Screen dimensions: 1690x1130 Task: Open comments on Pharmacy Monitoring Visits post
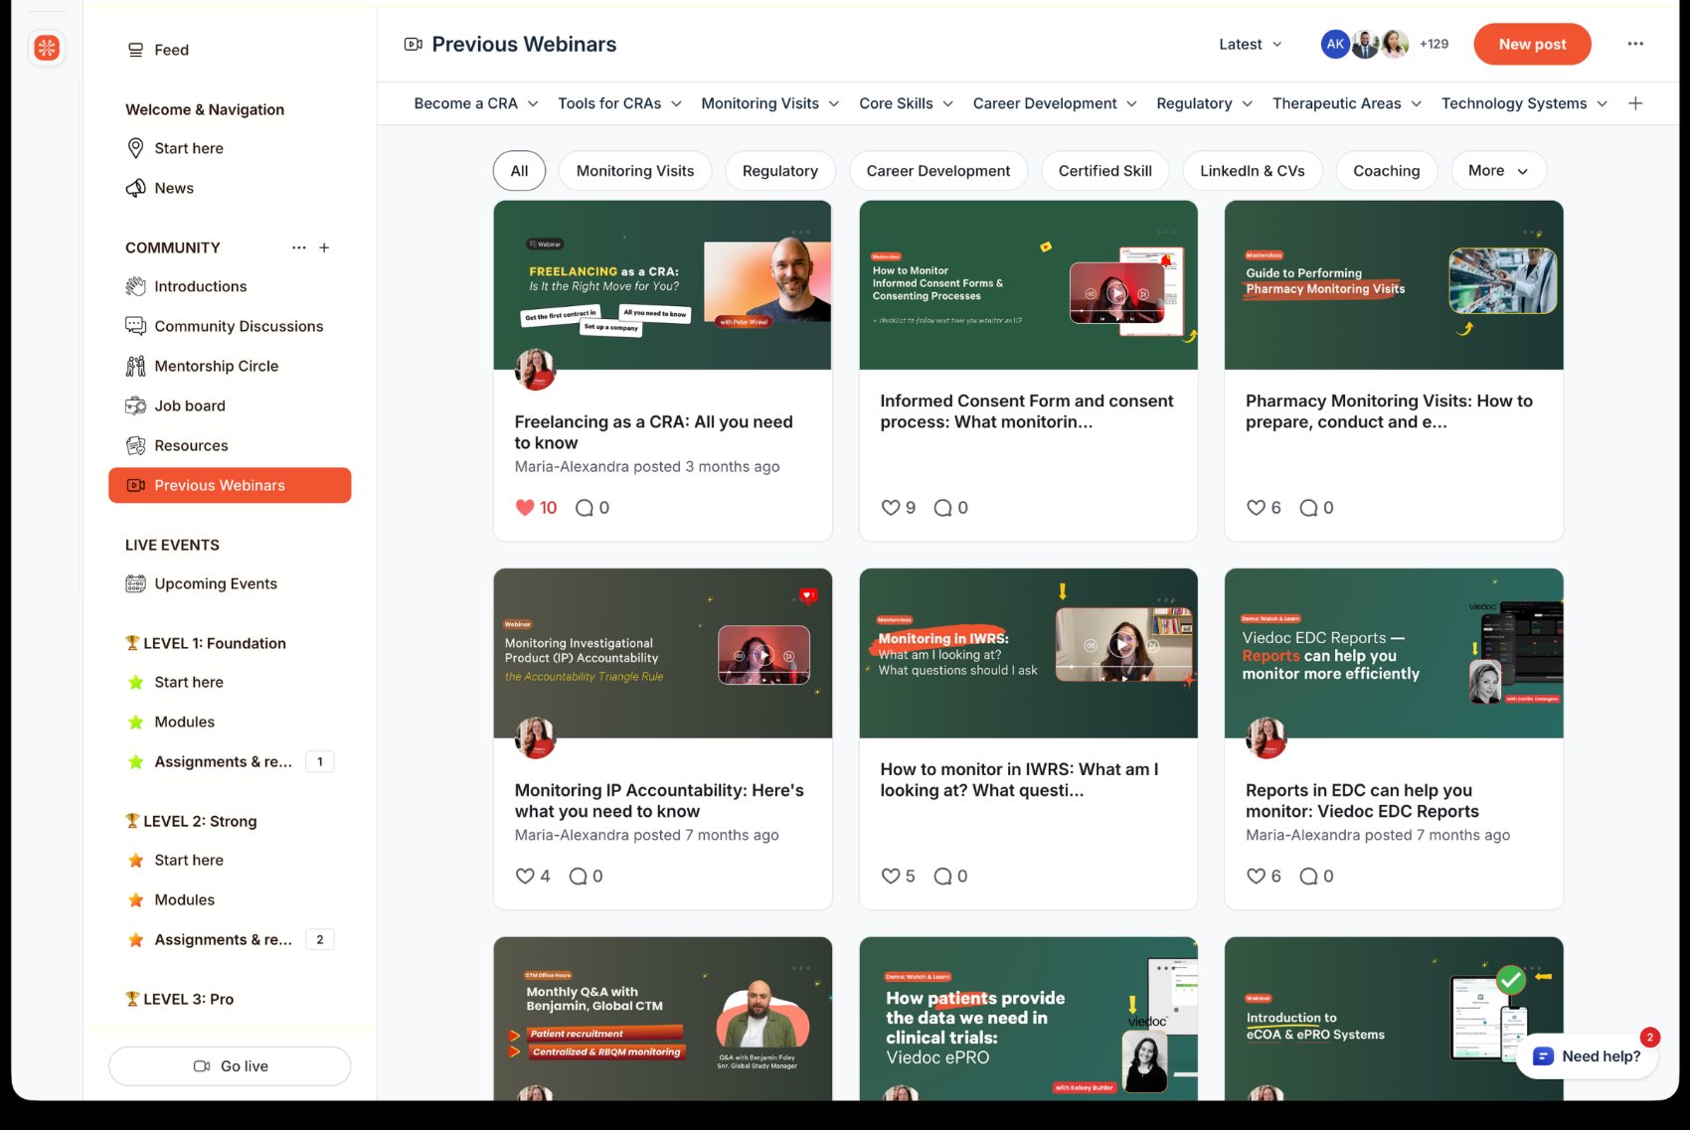point(1317,508)
